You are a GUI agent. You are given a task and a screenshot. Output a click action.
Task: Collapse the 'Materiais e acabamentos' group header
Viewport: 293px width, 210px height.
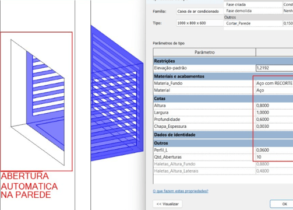point(223,76)
